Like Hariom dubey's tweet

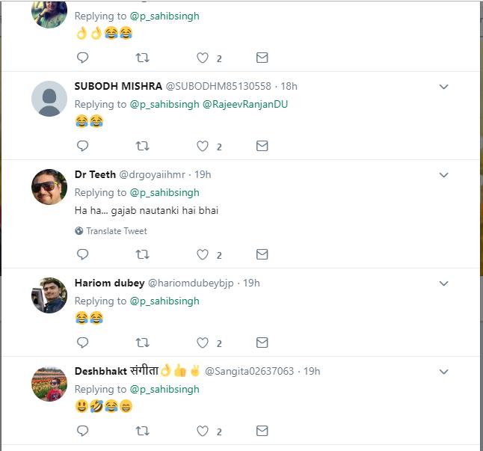pyautogui.click(x=203, y=343)
